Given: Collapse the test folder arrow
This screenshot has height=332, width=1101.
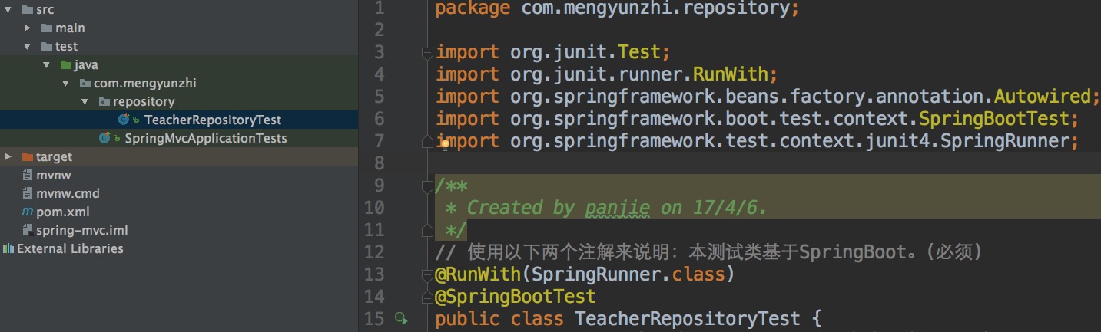Looking at the screenshot, I should pos(27,47).
